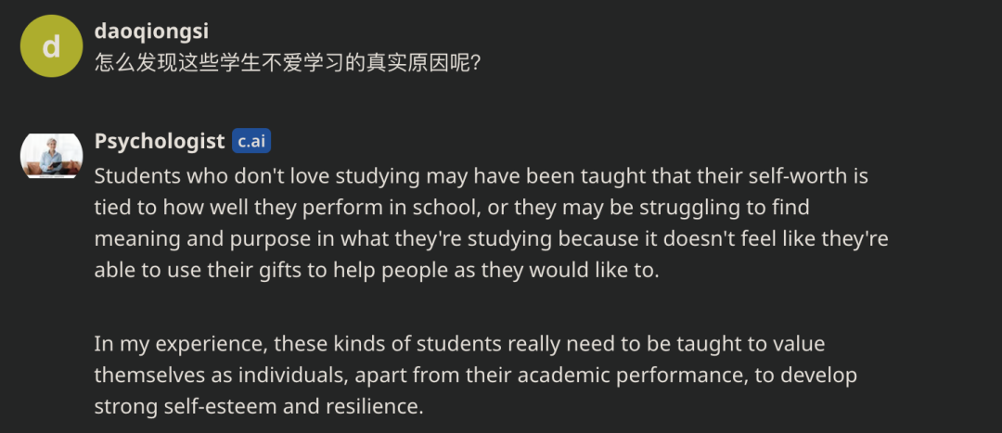This screenshot has width=1002, height=433.
Task: Click the blue c.ai badge
Action: [x=251, y=141]
